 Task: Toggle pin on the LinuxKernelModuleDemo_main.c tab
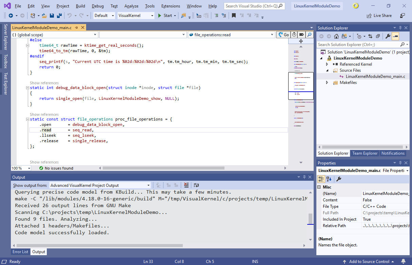click(77, 28)
